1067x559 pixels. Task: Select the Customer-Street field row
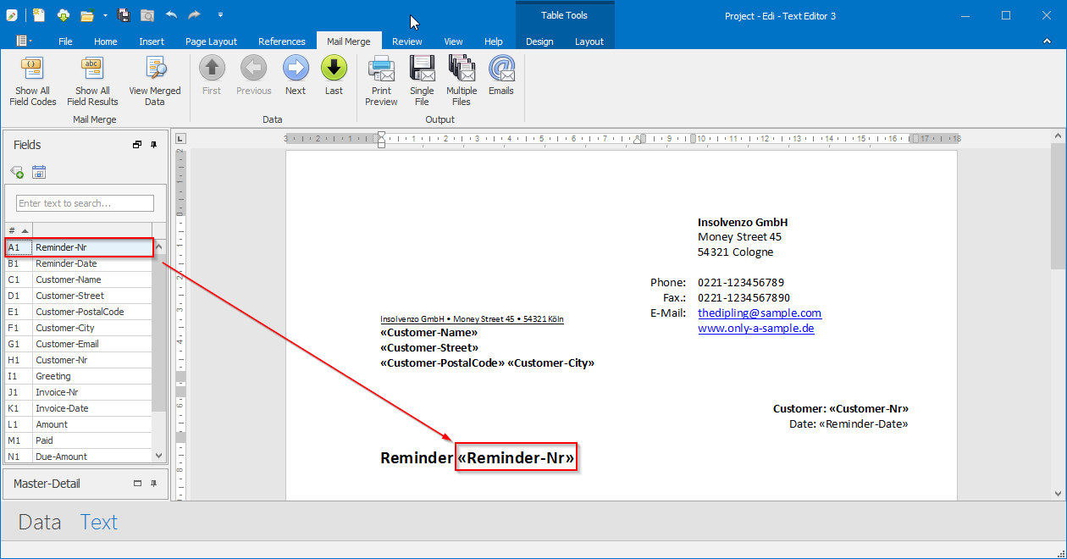pos(78,296)
